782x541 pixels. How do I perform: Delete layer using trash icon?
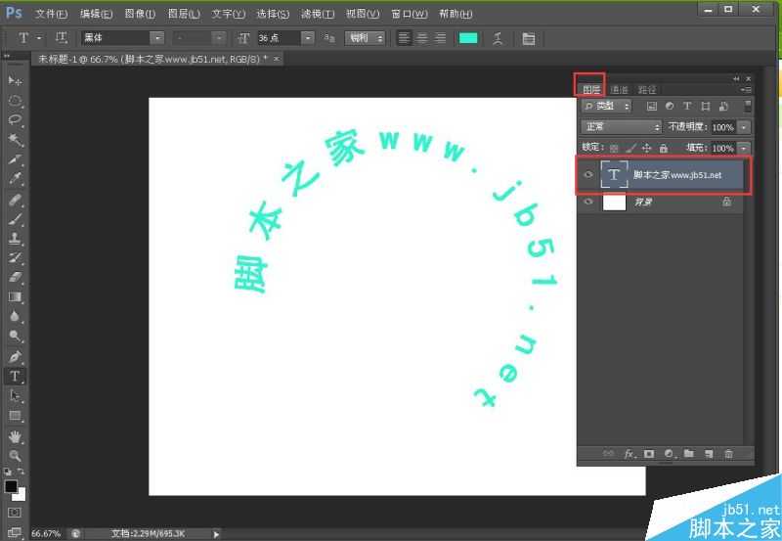pos(728,454)
